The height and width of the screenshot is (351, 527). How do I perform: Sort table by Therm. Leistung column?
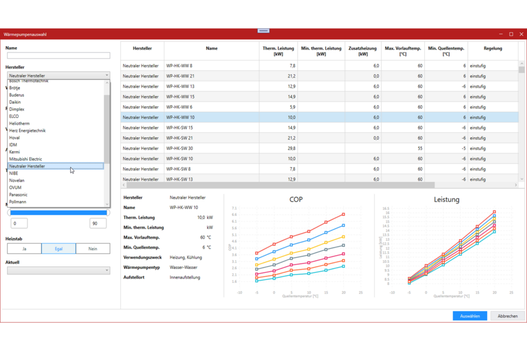[278, 51]
